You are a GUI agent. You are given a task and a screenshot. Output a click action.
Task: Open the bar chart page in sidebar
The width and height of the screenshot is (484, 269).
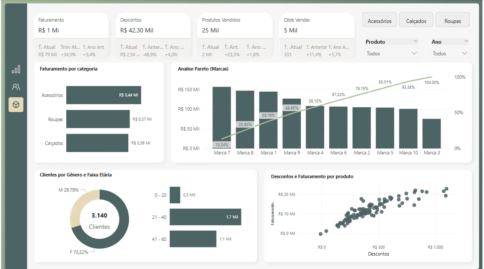pos(16,69)
